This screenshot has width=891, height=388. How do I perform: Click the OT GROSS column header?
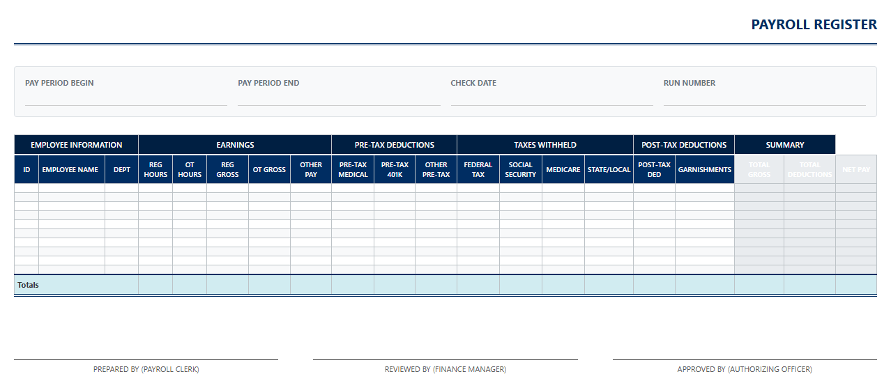[269, 169]
